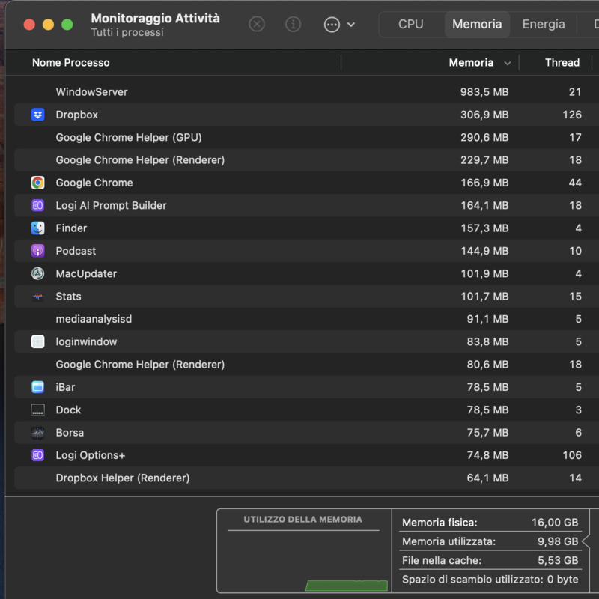Click Dropbox thread count 126
This screenshot has width=599, height=599.
click(572, 115)
